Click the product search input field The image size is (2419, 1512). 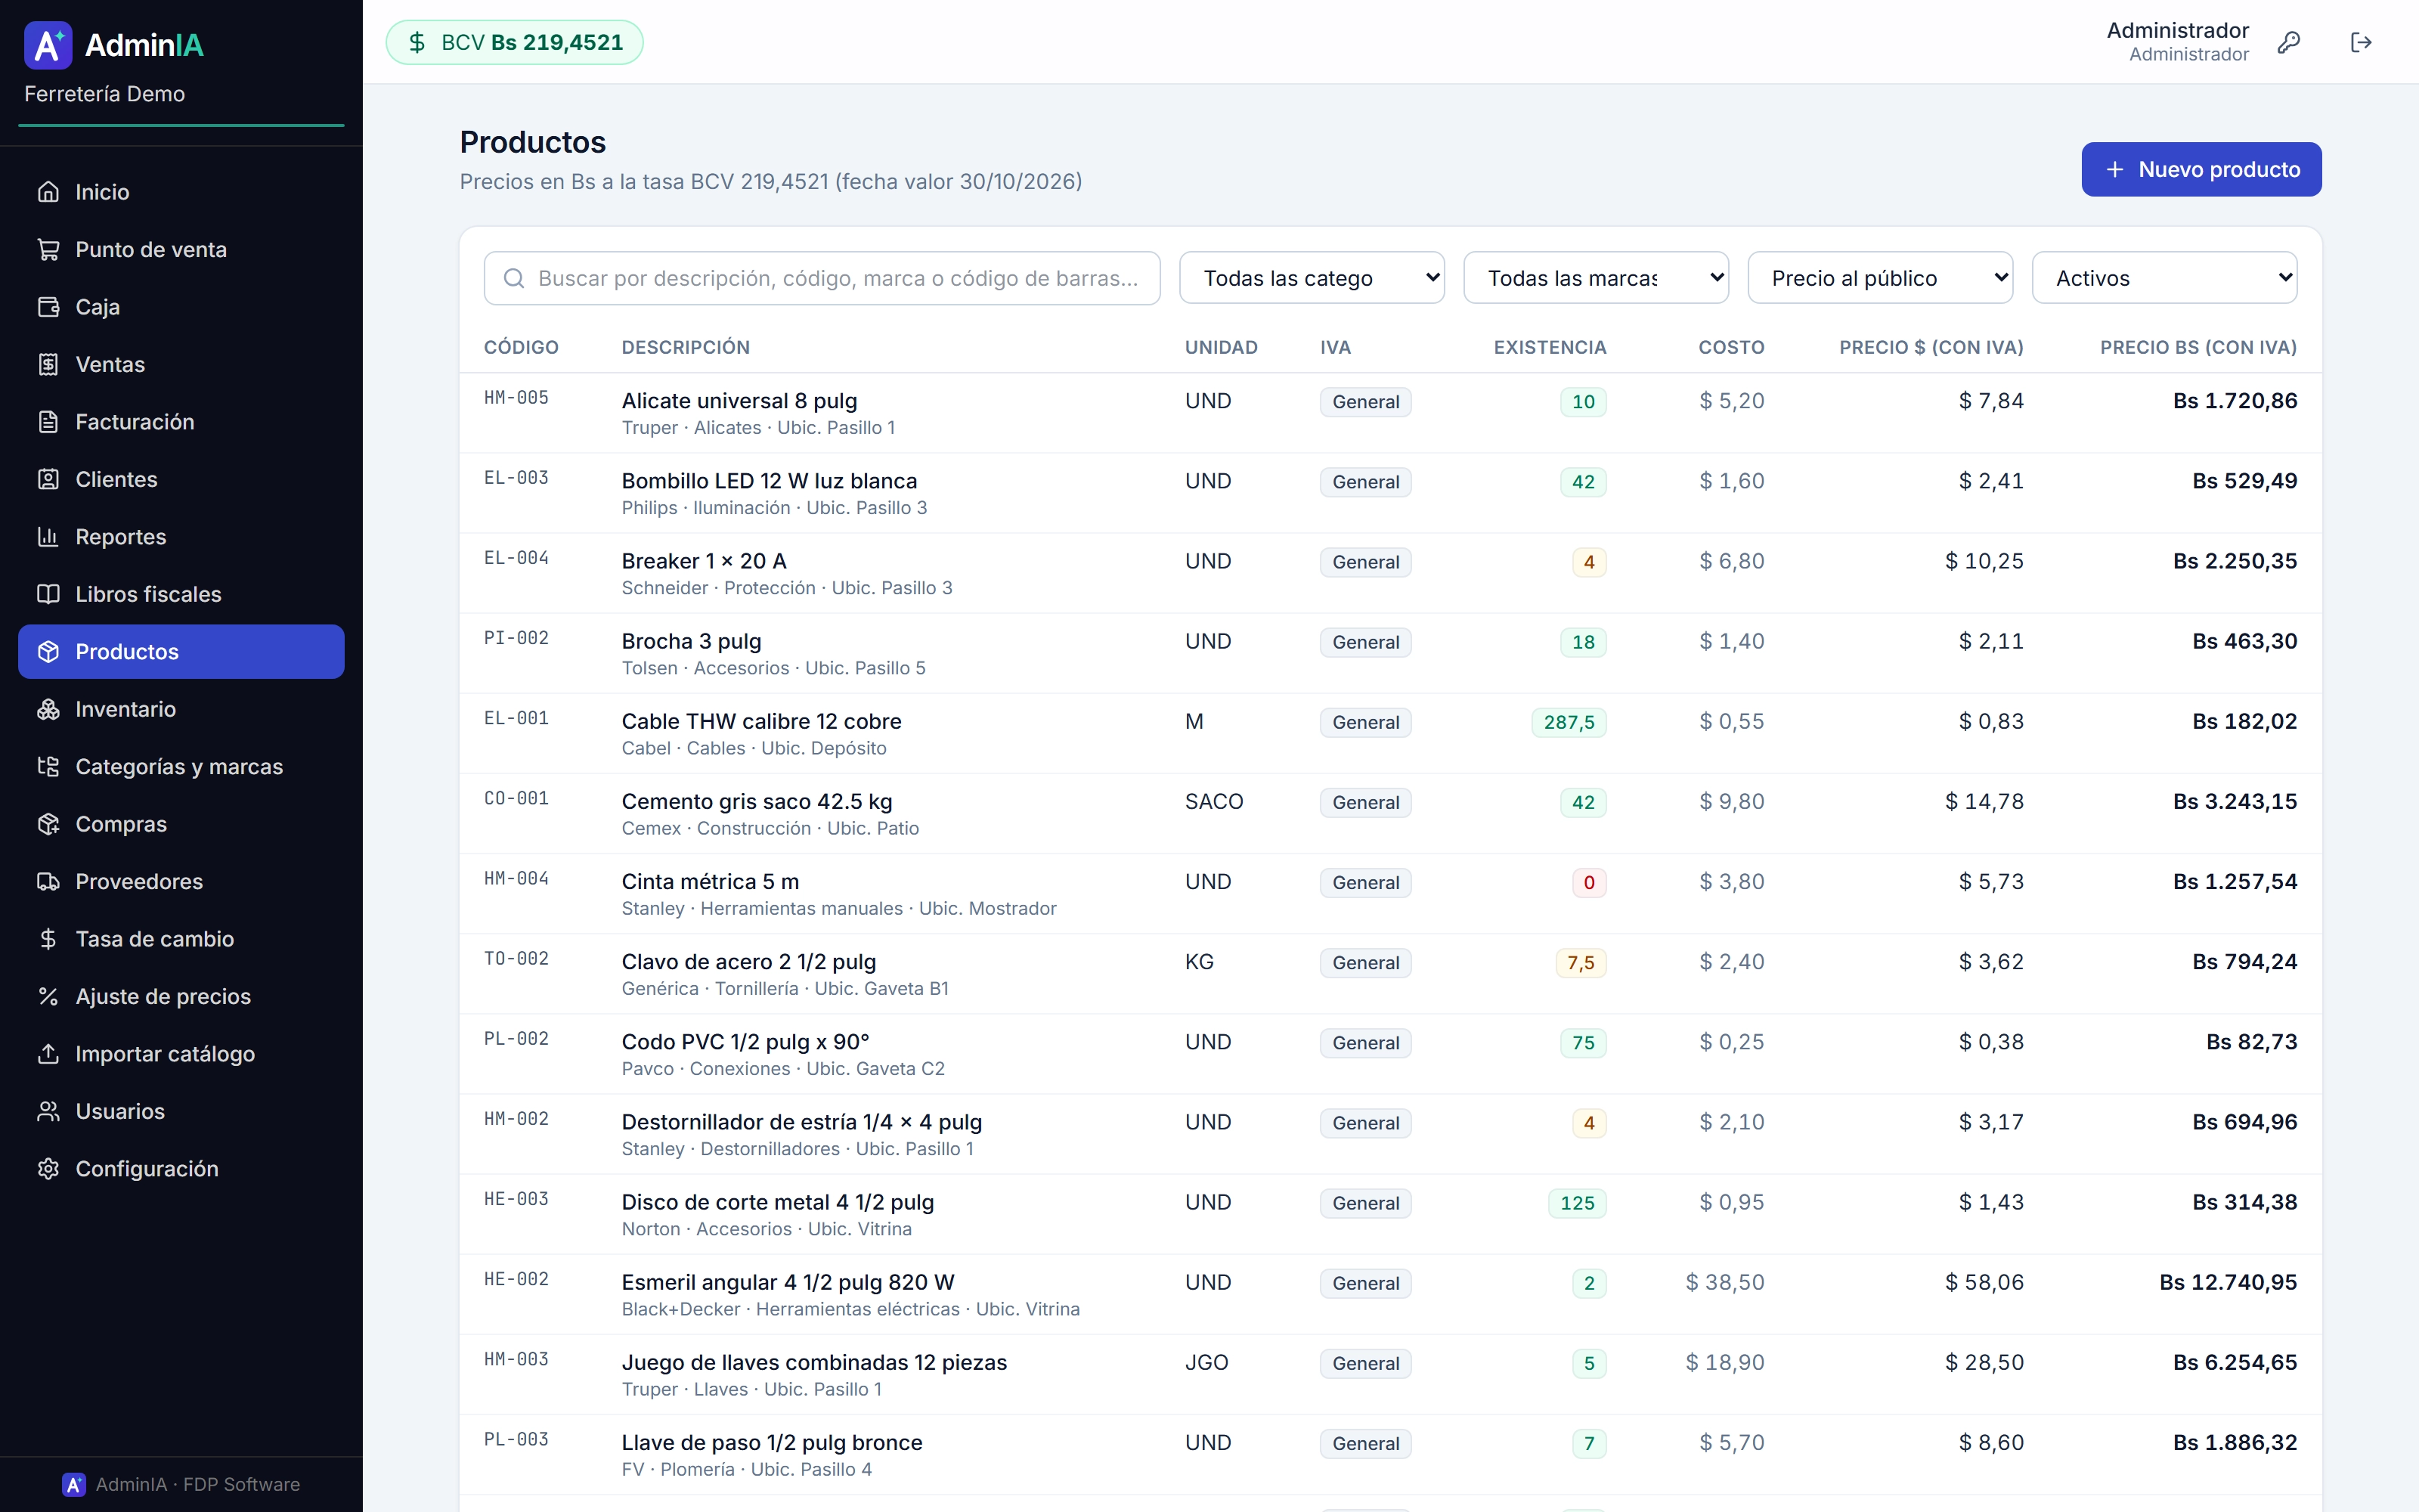822,278
